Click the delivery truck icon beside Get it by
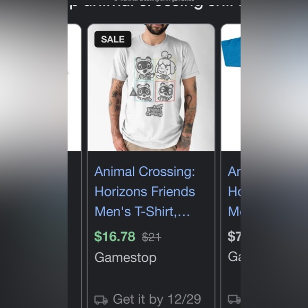 coord(101,300)
